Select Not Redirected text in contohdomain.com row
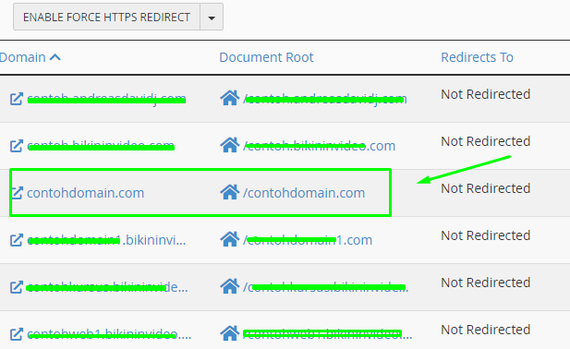570x349 pixels. (486, 188)
